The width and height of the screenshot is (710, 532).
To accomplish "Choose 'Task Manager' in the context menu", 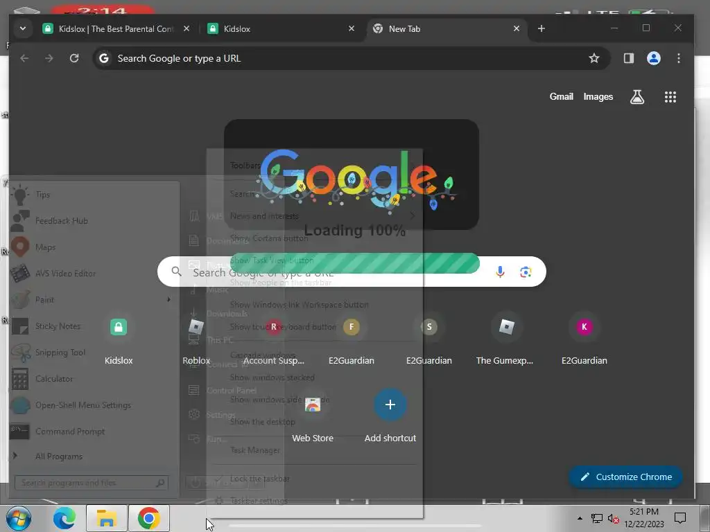I will [x=314, y=450].
